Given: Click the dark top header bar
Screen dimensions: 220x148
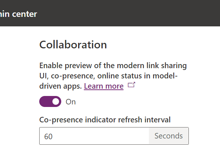Looking at the screenshot, I should (x=128, y=13).
